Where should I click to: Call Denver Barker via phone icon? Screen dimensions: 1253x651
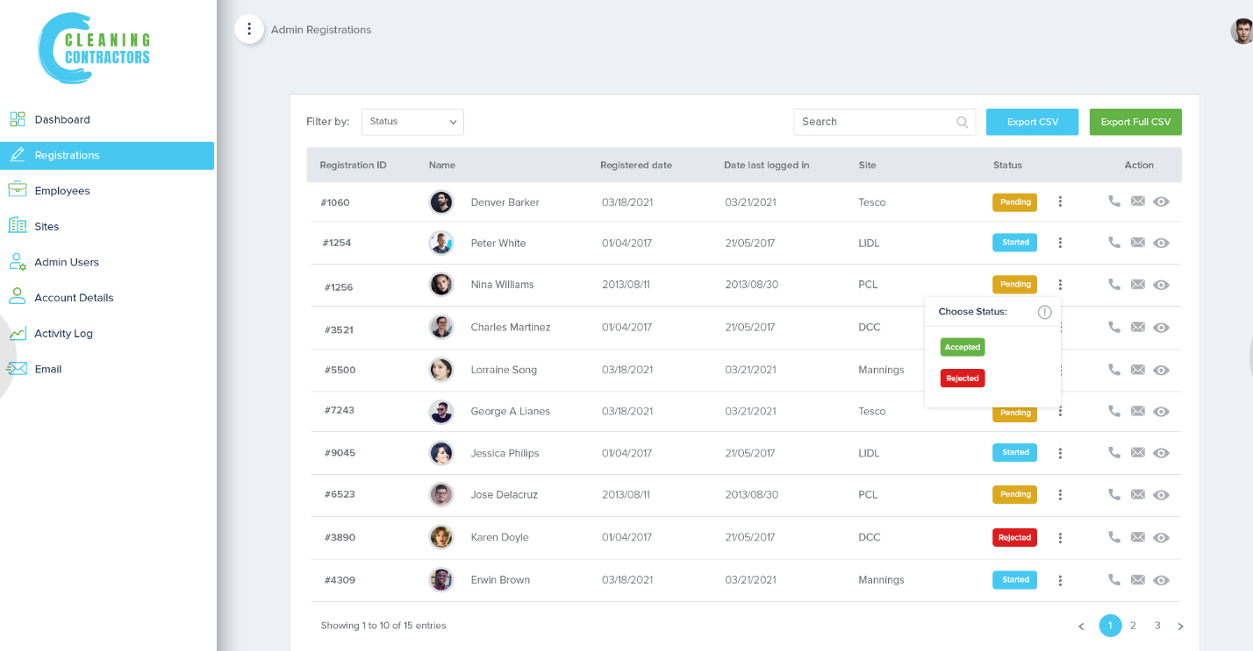coord(1114,201)
